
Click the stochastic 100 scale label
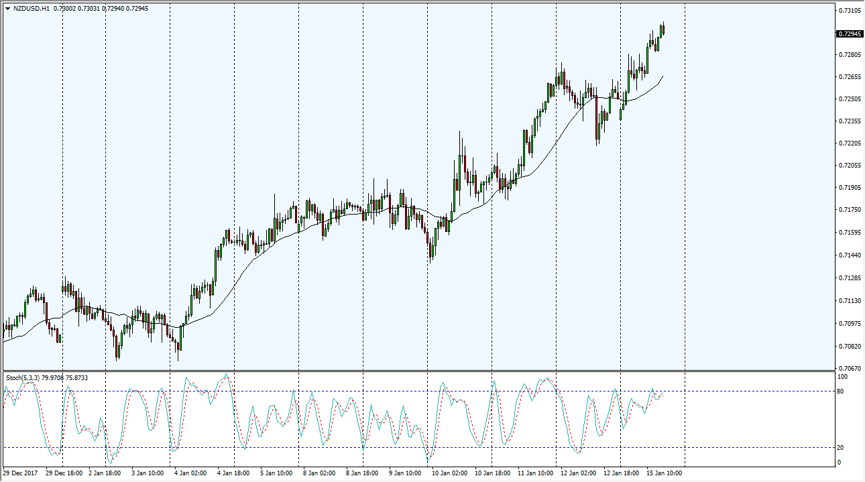(x=842, y=377)
